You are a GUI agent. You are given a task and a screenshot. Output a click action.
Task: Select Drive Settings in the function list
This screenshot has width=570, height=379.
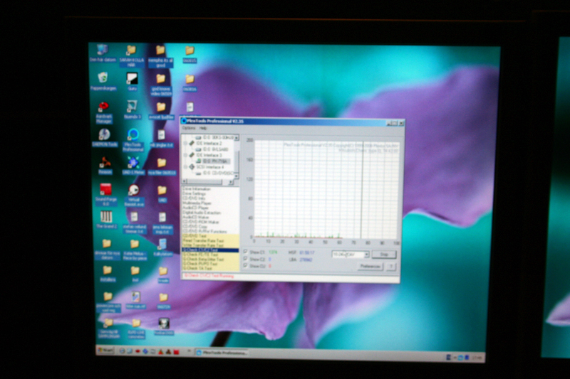(x=194, y=193)
